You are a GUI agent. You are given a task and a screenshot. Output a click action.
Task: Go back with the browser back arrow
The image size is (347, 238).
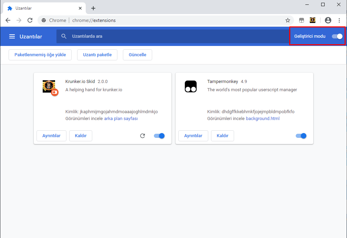point(8,20)
